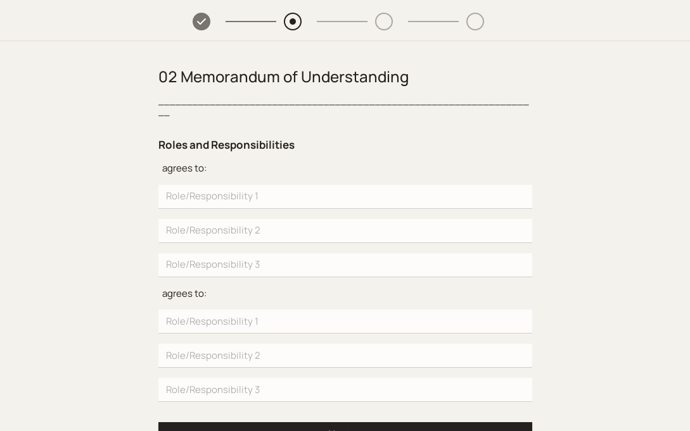Viewport: 690px width, 431px height.
Task: Click progress line between steps three and four
Action: pos(433,22)
